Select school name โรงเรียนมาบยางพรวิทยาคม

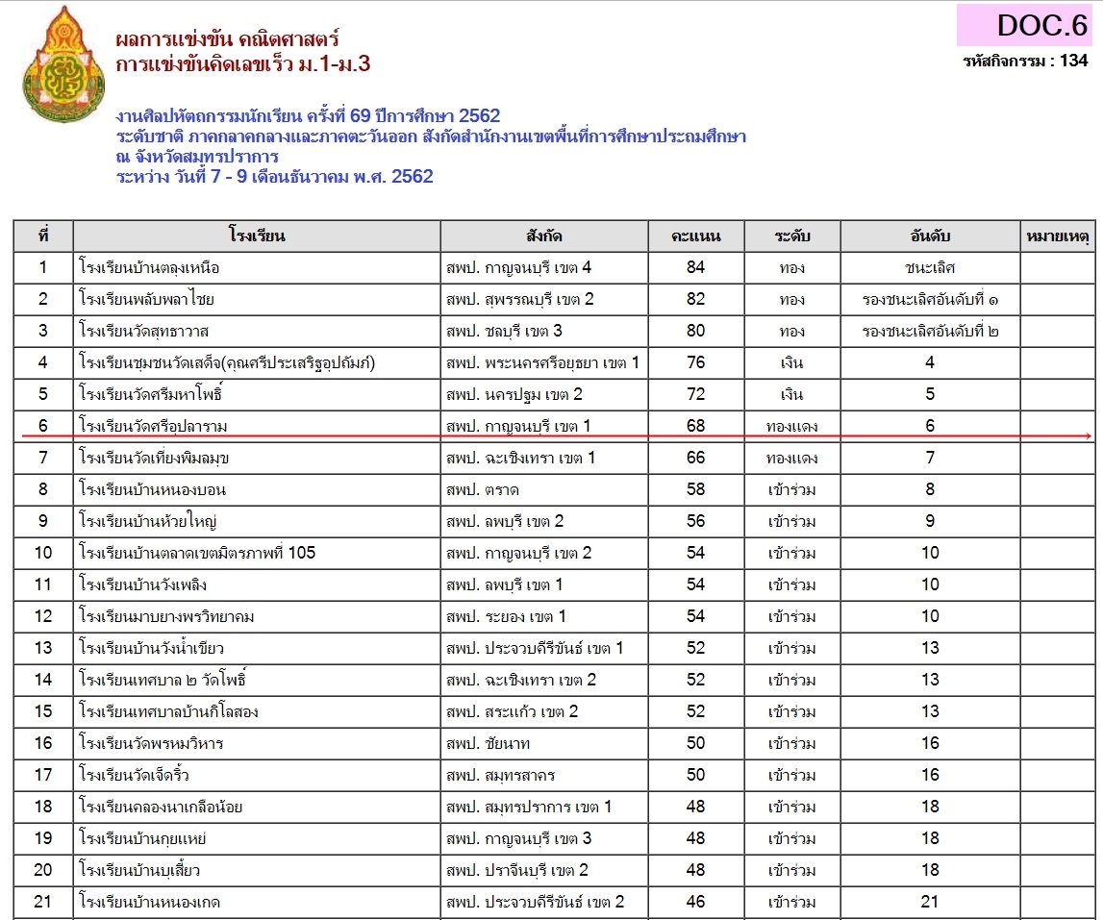[166, 617]
